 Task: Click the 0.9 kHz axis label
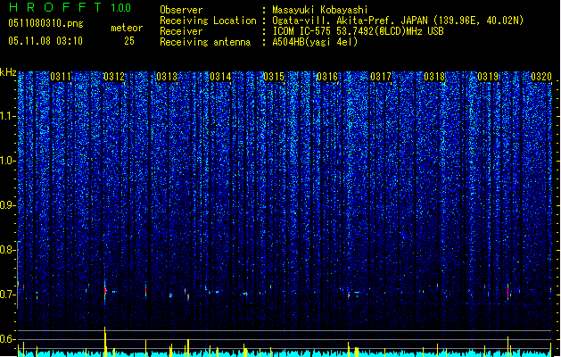(7, 205)
